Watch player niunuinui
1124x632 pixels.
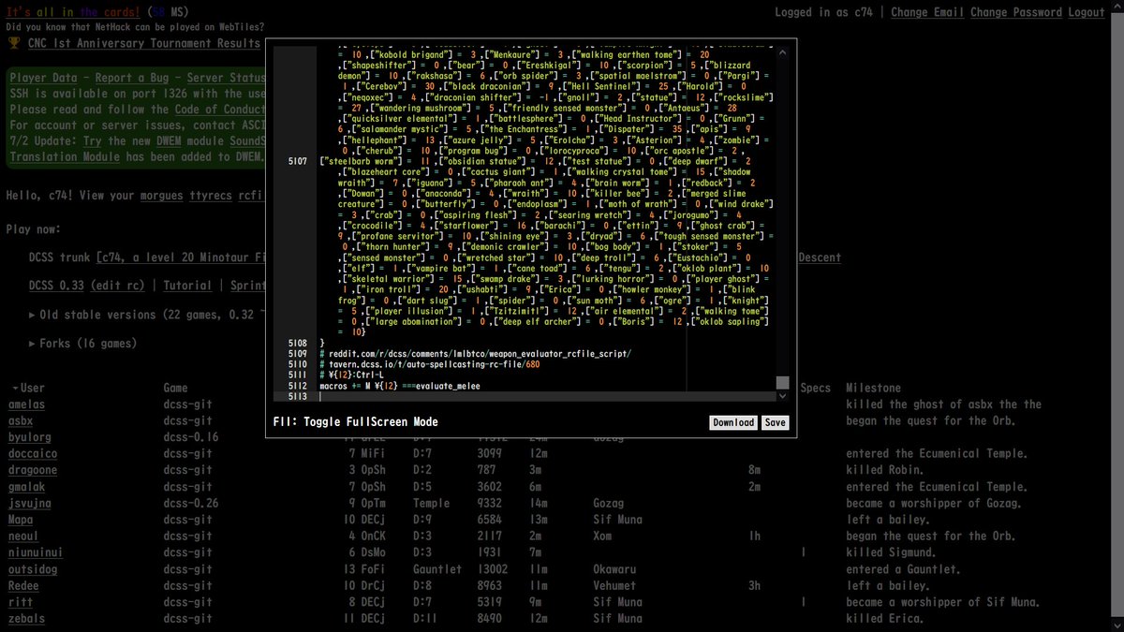click(36, 552)
